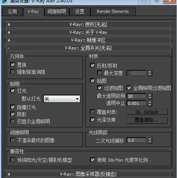Click the 二次光线偏移 value field
Image resolution: width=177 pixels, height=178 pixels.
136,140
